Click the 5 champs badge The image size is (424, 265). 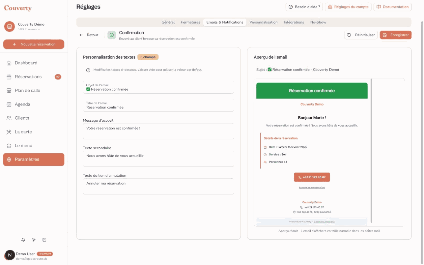[x=148, y=57]
